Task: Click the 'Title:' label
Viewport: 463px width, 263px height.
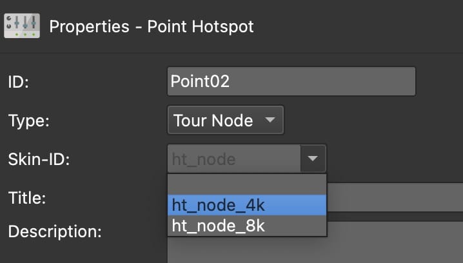Action: click(26, 197)
